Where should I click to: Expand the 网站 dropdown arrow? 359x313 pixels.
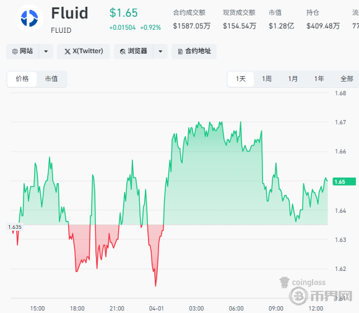point(46,51)
